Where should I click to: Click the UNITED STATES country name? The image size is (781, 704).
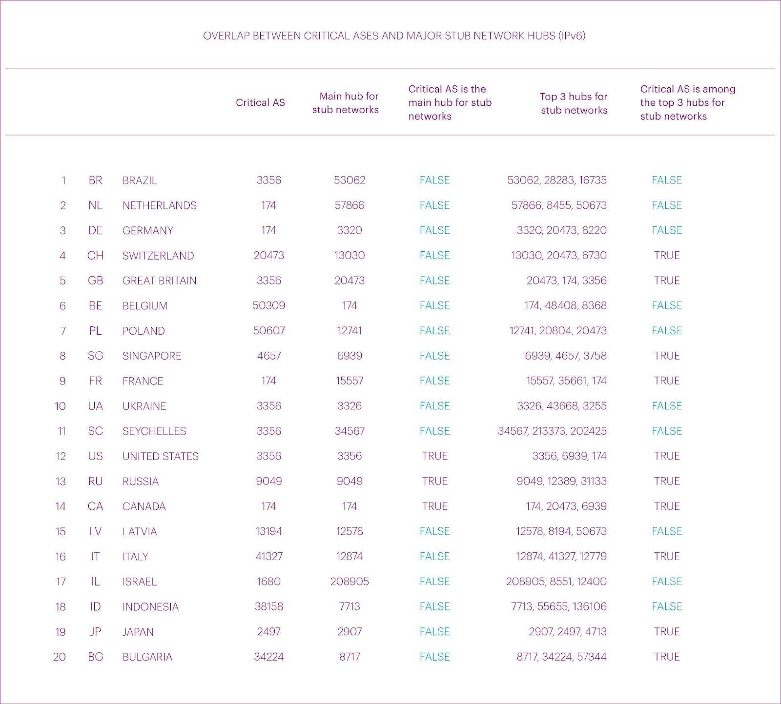tap(160, 456)
